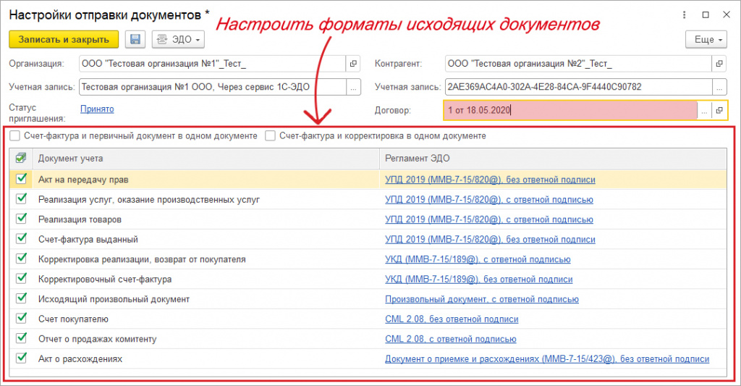
Task: Uncheck Счет-фактура выданный row checkbox
Action: coord(21,238)
